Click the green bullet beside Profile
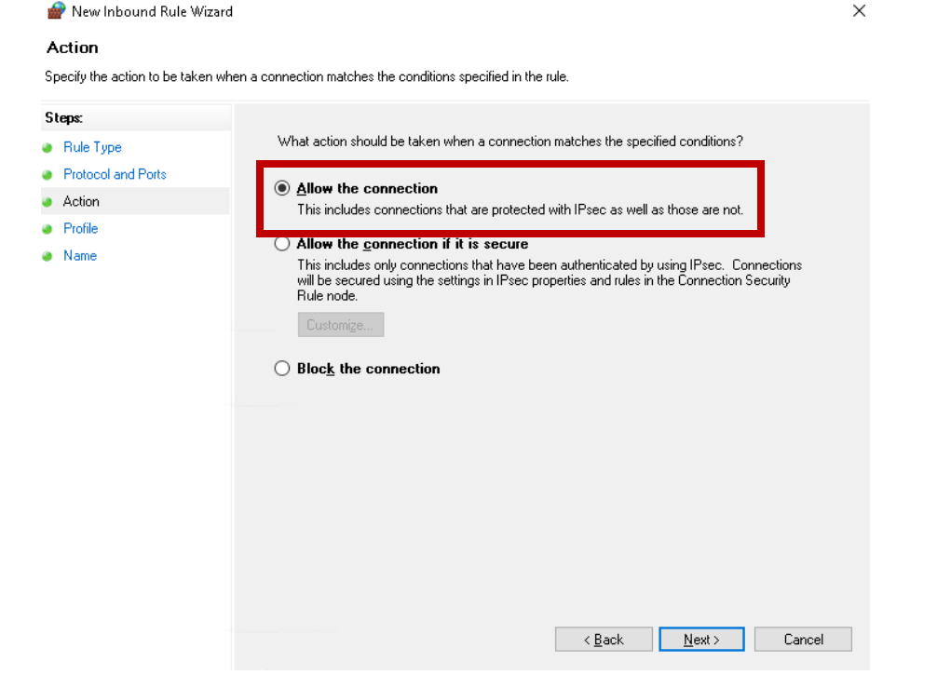Screen dimensions: 937x675 [48, 229]
